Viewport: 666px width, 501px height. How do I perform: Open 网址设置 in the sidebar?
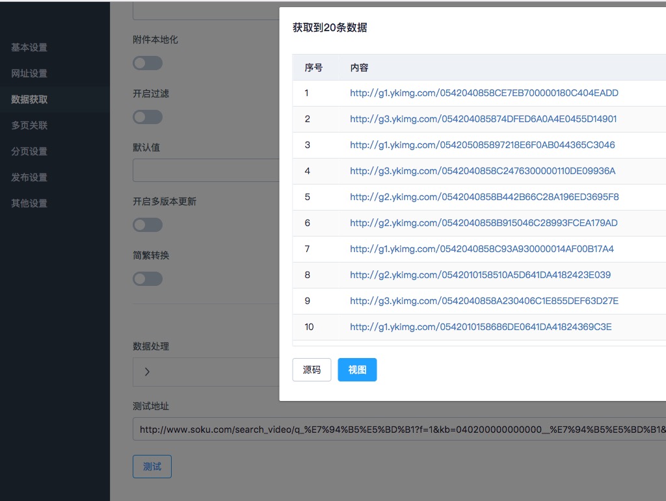tap(29, 73)
